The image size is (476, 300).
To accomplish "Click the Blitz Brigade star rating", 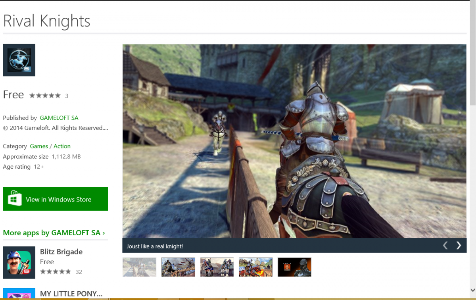I will pyautogui.click(x=56, y=272).
